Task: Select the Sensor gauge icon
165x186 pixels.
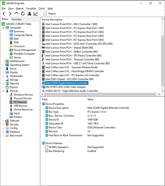Action: tap(11, 57)
